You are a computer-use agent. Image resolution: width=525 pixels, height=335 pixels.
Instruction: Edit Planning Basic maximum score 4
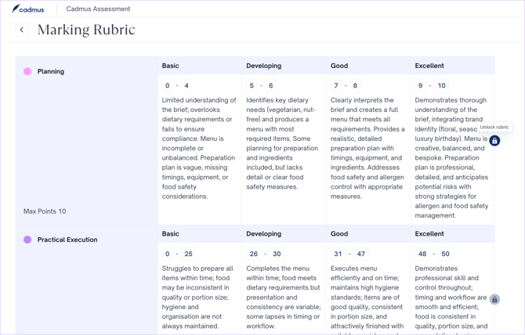(186, 86)
